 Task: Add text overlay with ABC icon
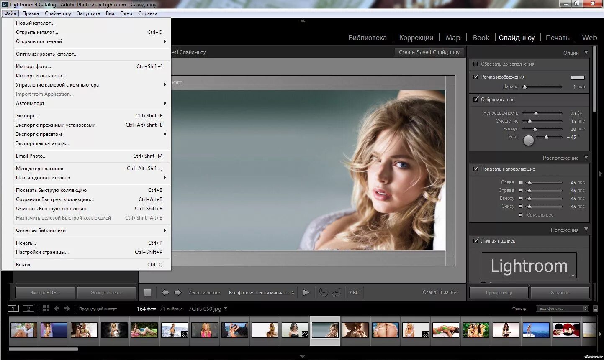[x=355, y=293]
